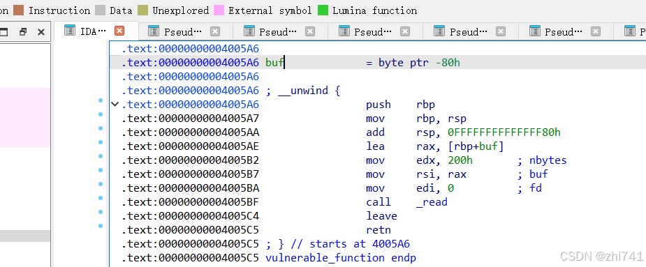Click the '; } // starts at 4005A6' comment
646x267 pixels.
pos(337,244)
